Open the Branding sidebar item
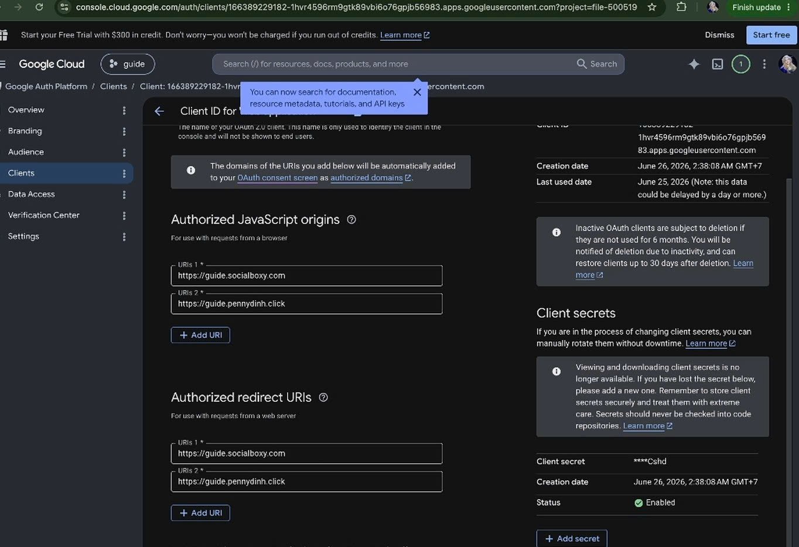 (25, 131)
